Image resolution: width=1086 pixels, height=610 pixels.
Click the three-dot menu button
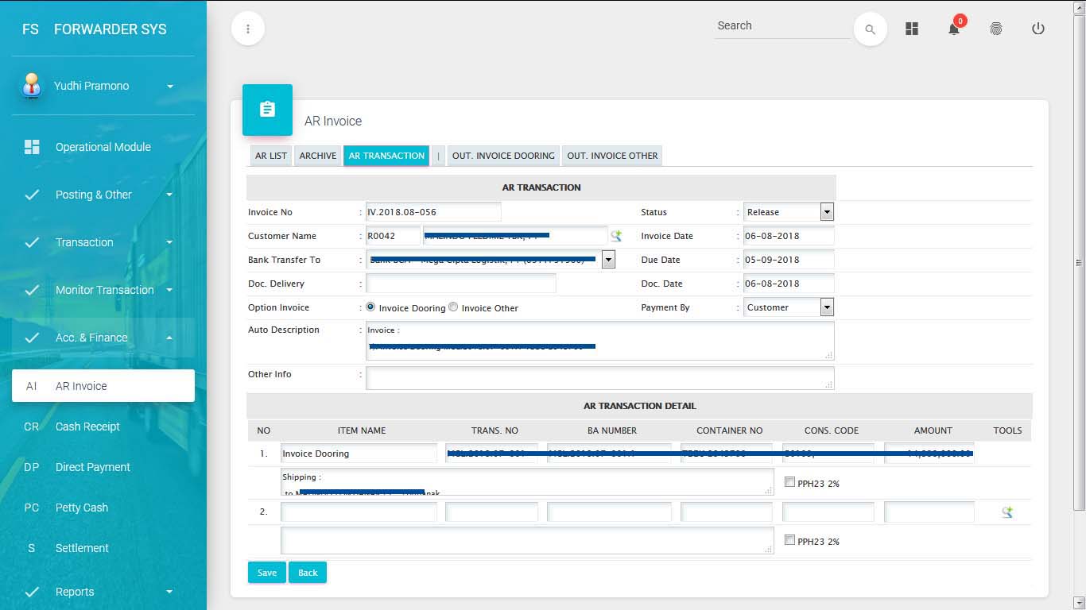point(248,29)
